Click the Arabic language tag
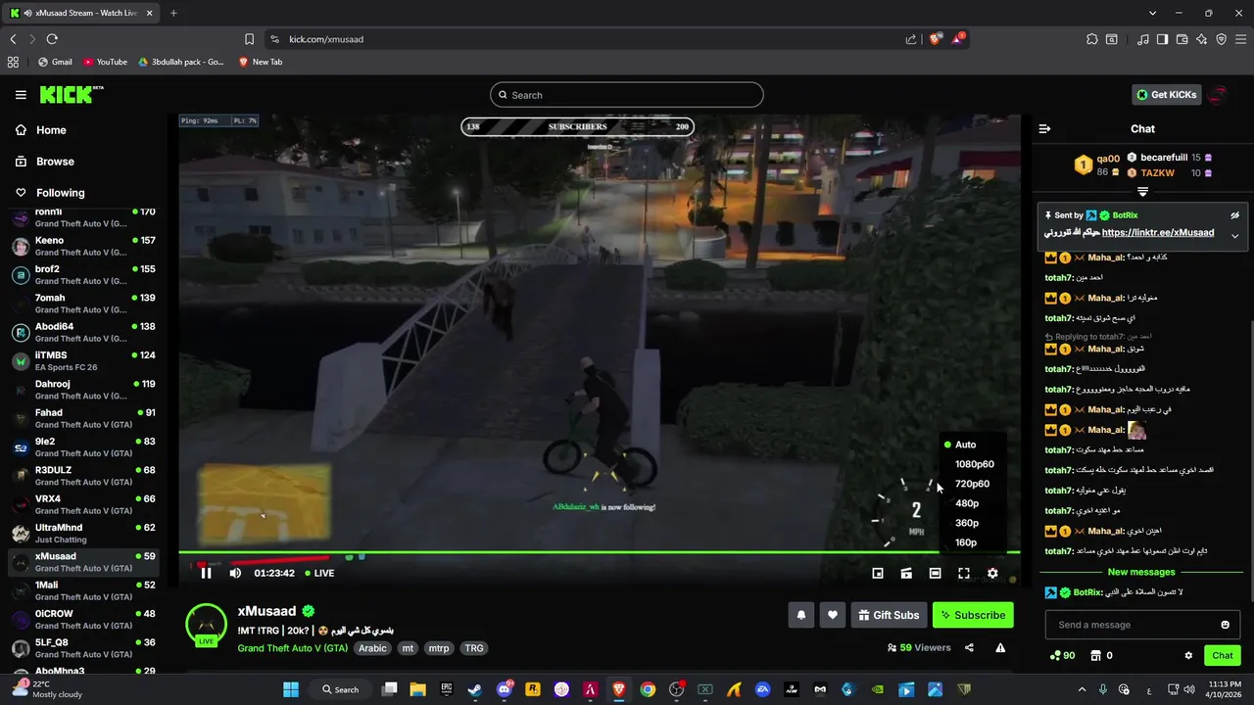 pos(372,648)
